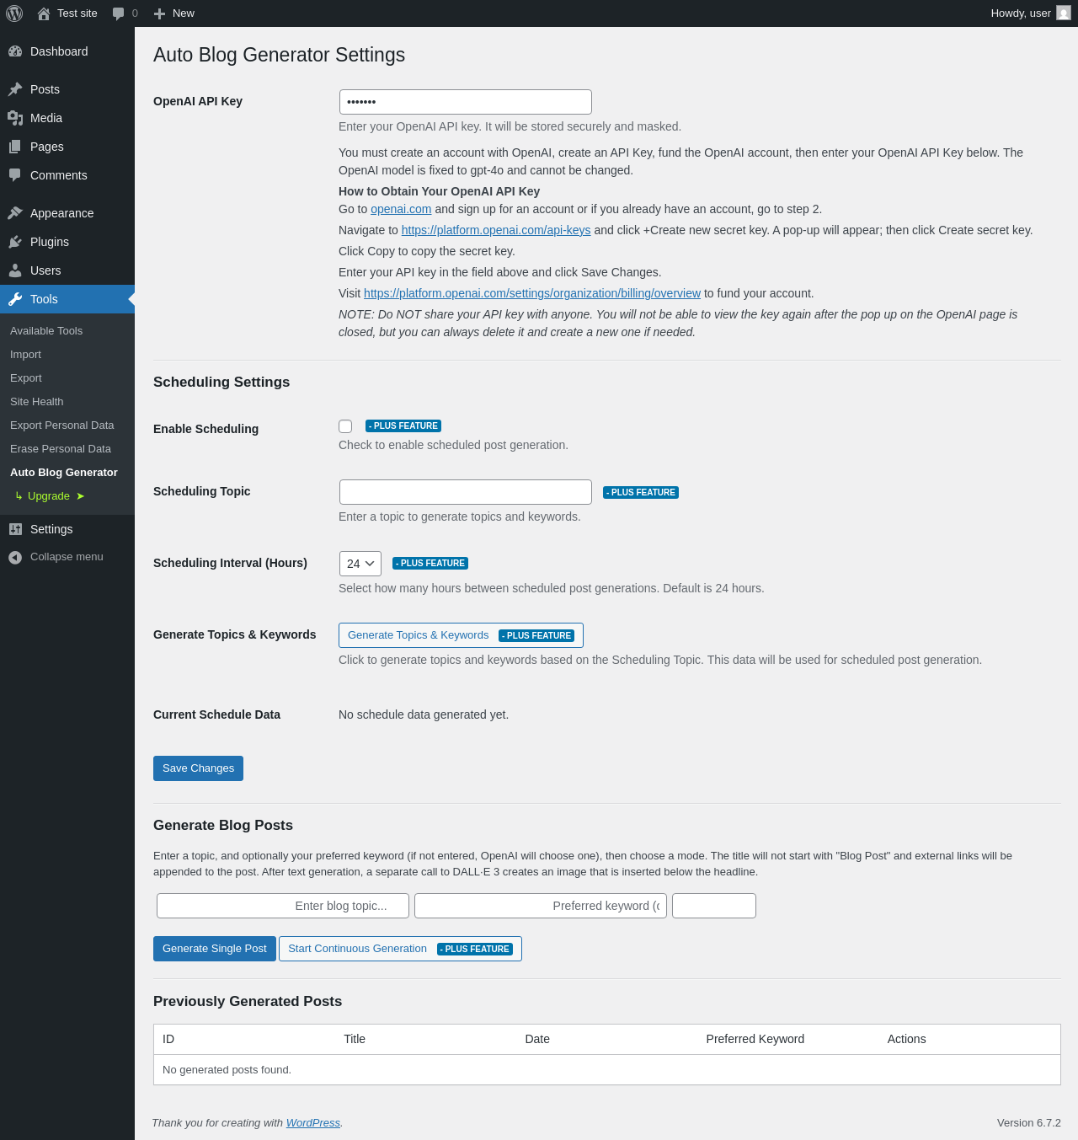Go to the Media library menu
Screen dimensions: 1078x1140
(46, 118)
